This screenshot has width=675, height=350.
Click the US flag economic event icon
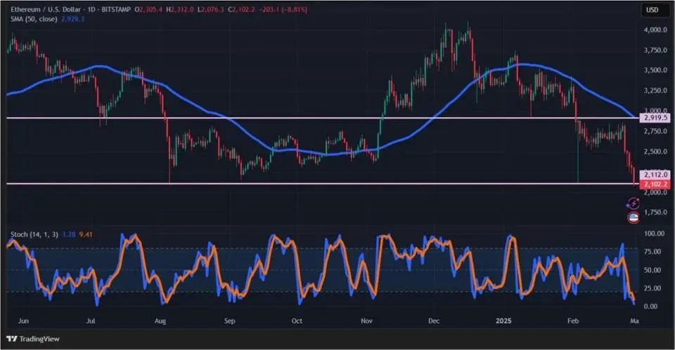[631, 217]
